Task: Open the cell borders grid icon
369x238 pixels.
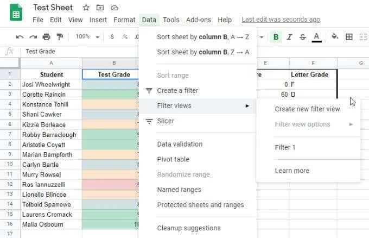Action: tap(349, 37)
